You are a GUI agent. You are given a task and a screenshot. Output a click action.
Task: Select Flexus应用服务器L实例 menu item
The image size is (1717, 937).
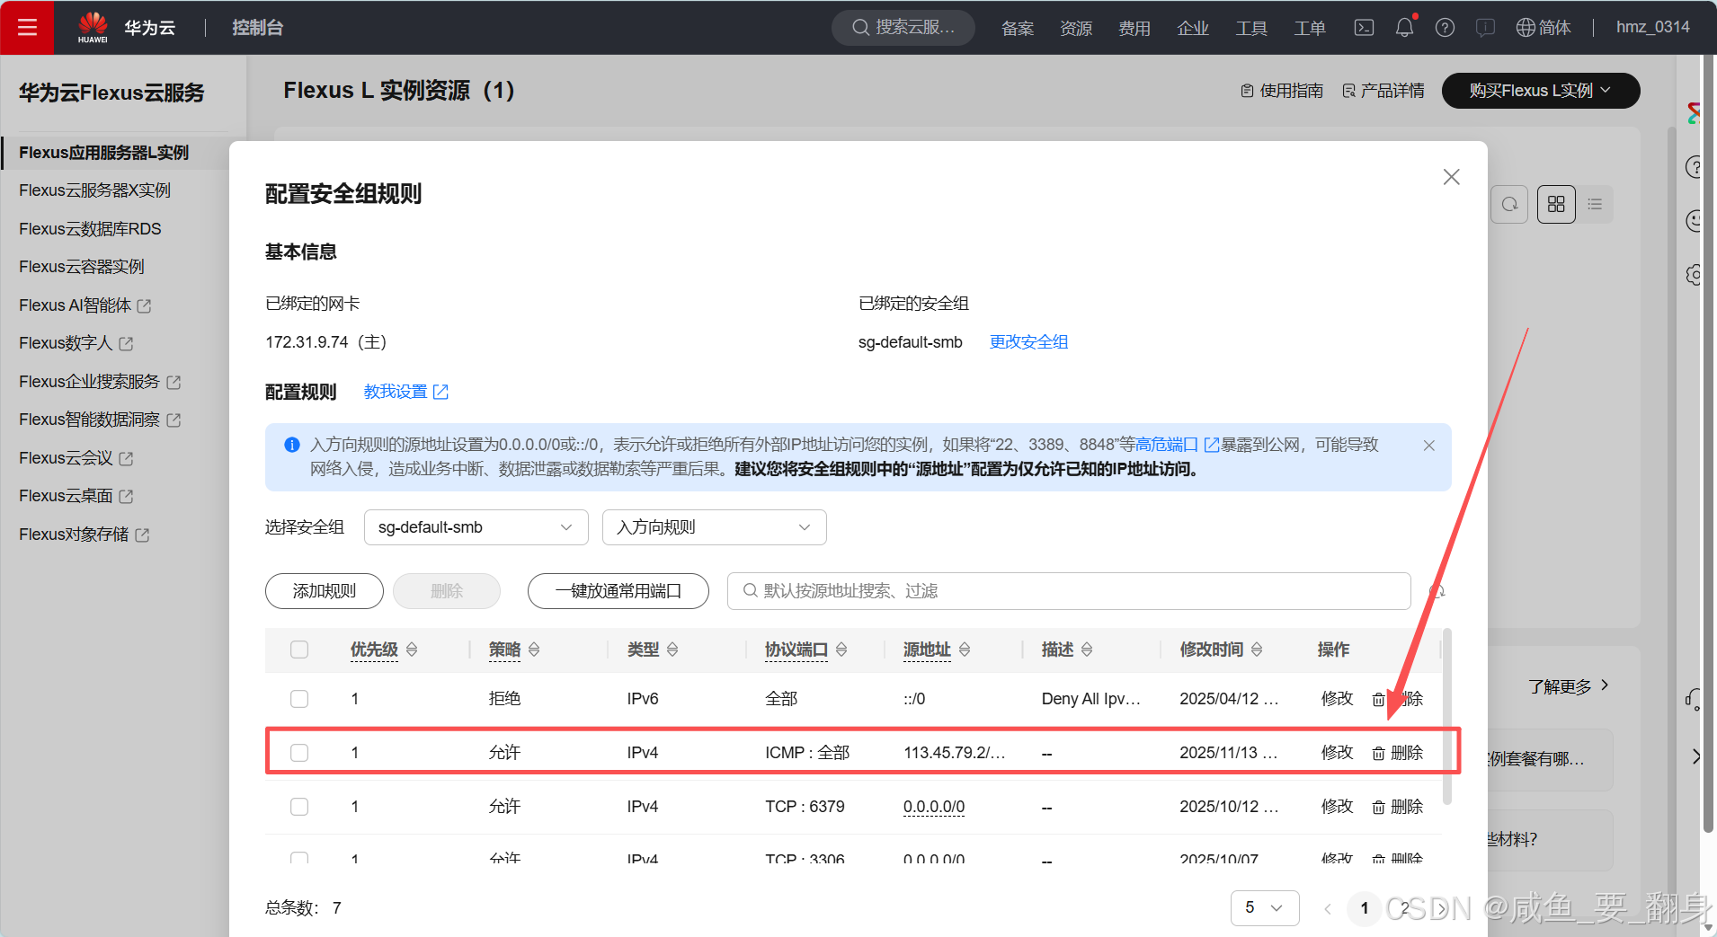click(x=103, y=153)
